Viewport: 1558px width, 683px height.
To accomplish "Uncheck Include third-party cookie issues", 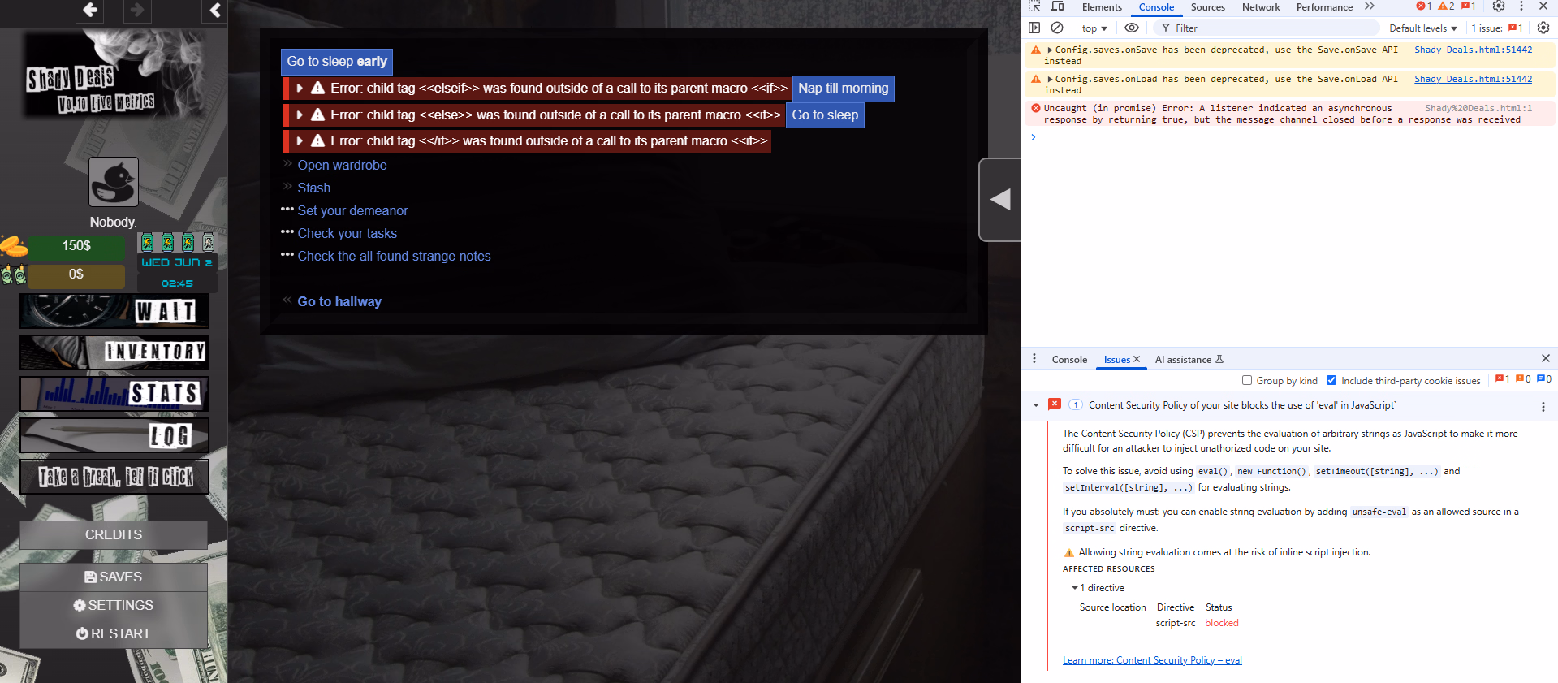I will pos(1331,380).
